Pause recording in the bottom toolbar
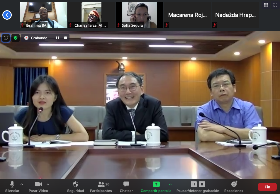The width and height of the screenshot is (280, 194). 194,184
